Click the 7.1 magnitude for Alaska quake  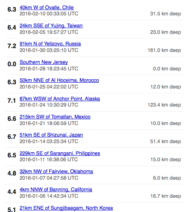click(12, 100)
